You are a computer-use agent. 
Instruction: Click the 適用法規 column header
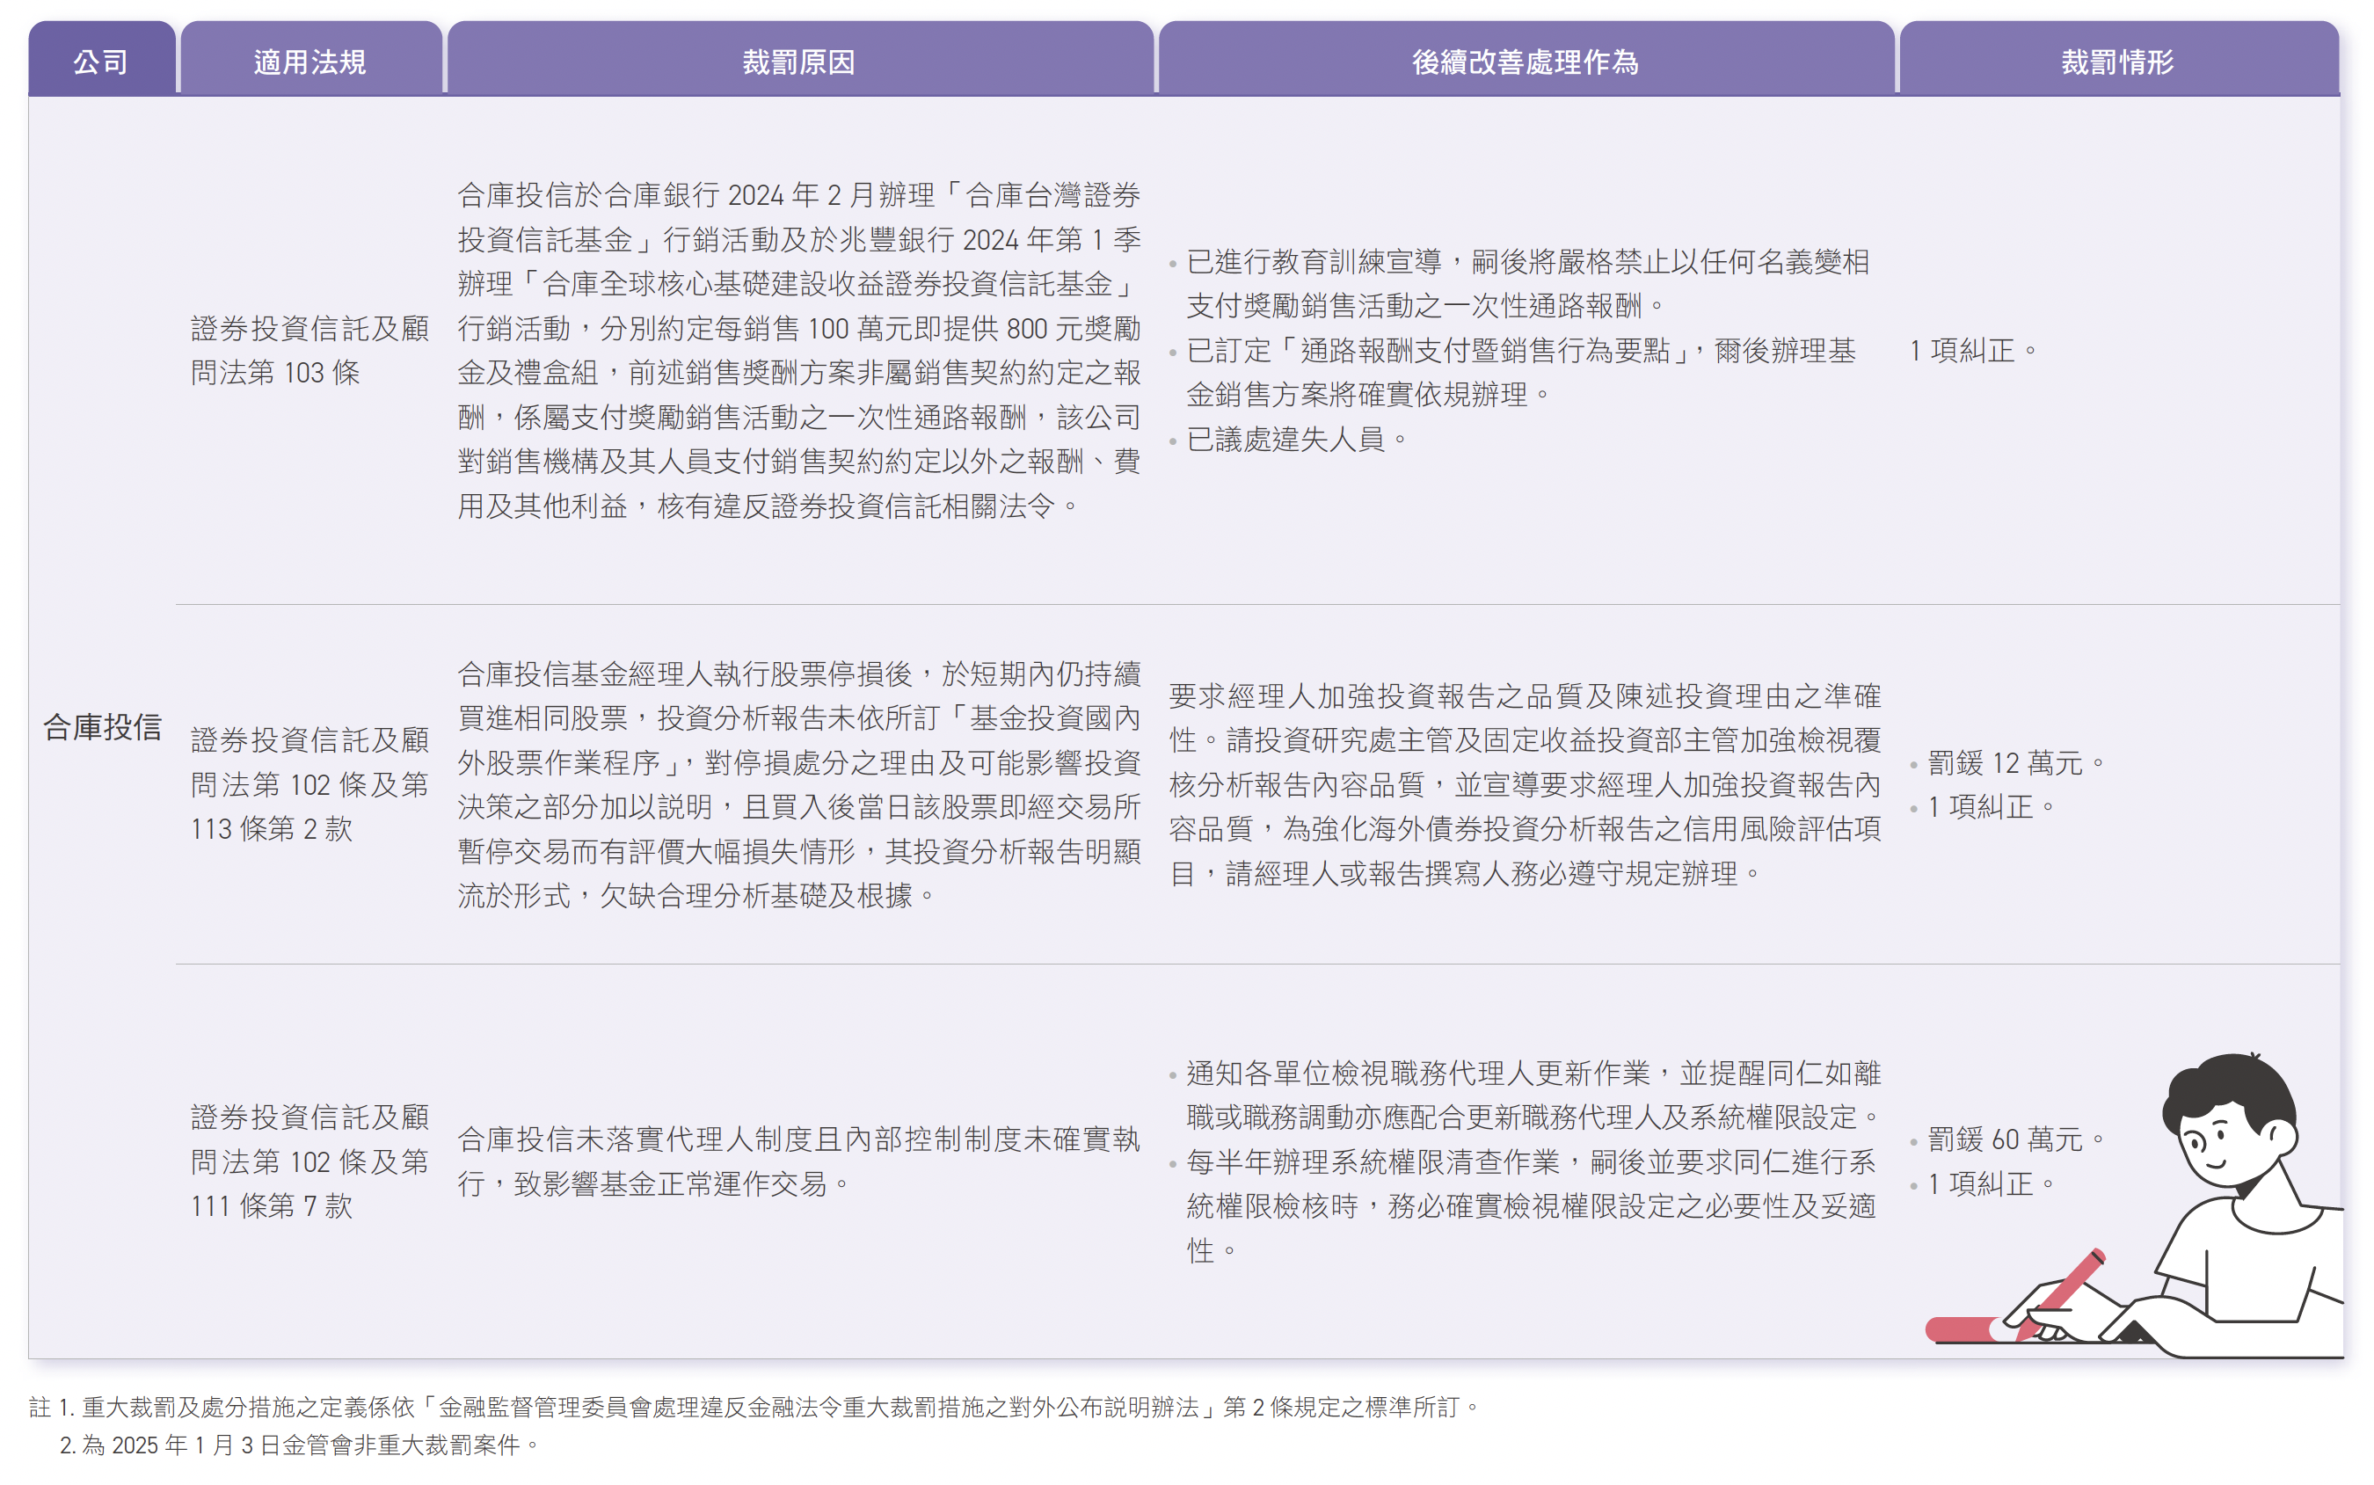[310, 58]
